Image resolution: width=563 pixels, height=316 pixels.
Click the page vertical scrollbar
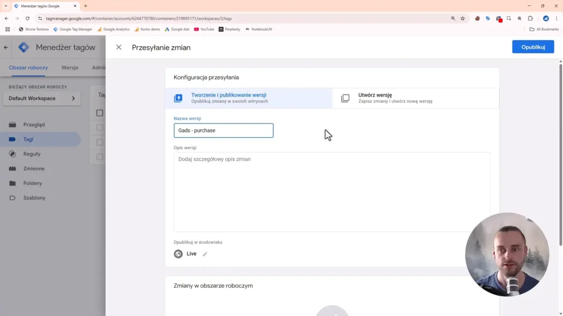pos(560,154)
